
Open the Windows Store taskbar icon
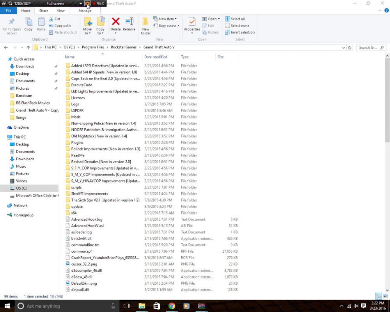pos(156,306)
